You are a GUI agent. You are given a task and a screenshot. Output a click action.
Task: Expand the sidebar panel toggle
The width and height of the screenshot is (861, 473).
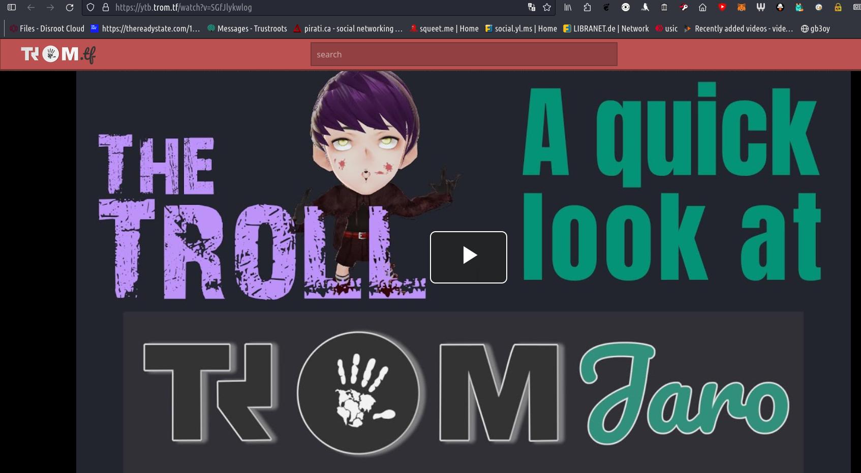click(x=11, y=8)
